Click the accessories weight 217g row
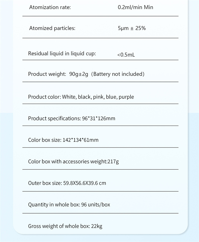The width and height of the screenshot is (199, 242). 73,162
